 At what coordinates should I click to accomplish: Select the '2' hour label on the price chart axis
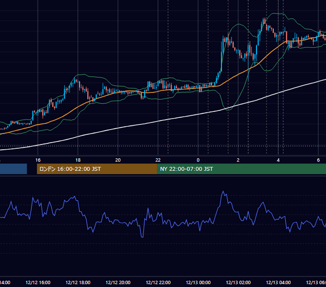coord(238,160)
